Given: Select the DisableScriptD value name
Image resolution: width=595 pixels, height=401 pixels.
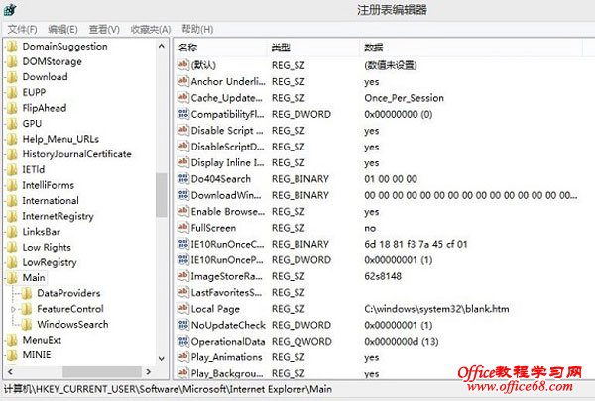Looking at the screenshot, I should (x=227, y=147).
